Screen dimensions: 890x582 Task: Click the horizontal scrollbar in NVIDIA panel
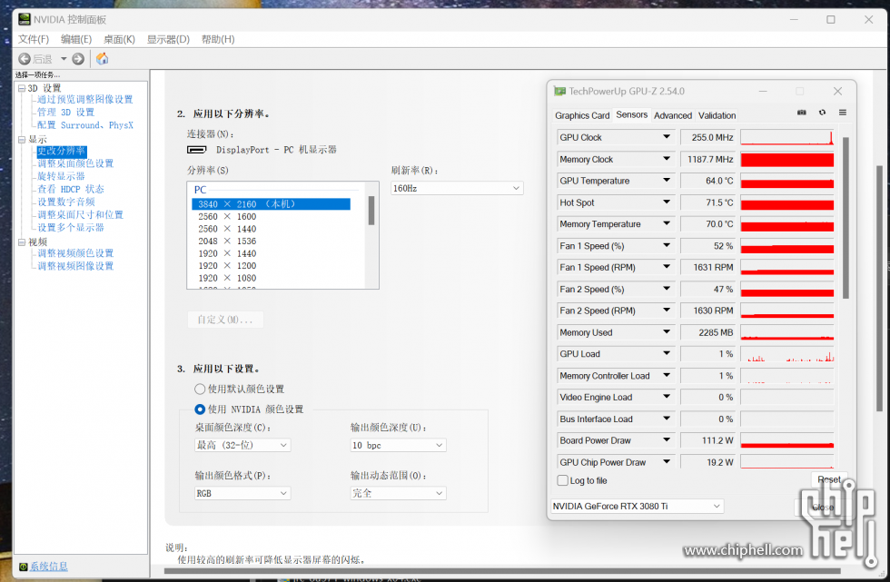coord(502,571)
